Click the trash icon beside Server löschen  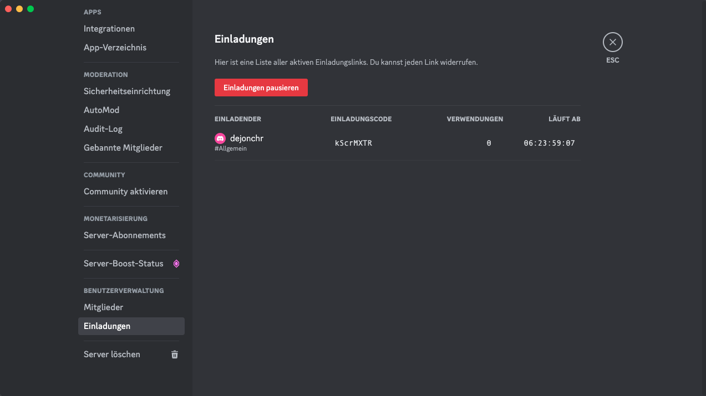coord(175,354)
